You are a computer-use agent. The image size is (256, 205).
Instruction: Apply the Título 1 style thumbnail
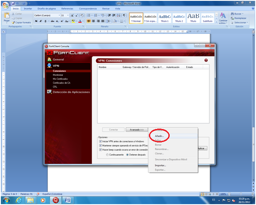(x=164, y=18)
